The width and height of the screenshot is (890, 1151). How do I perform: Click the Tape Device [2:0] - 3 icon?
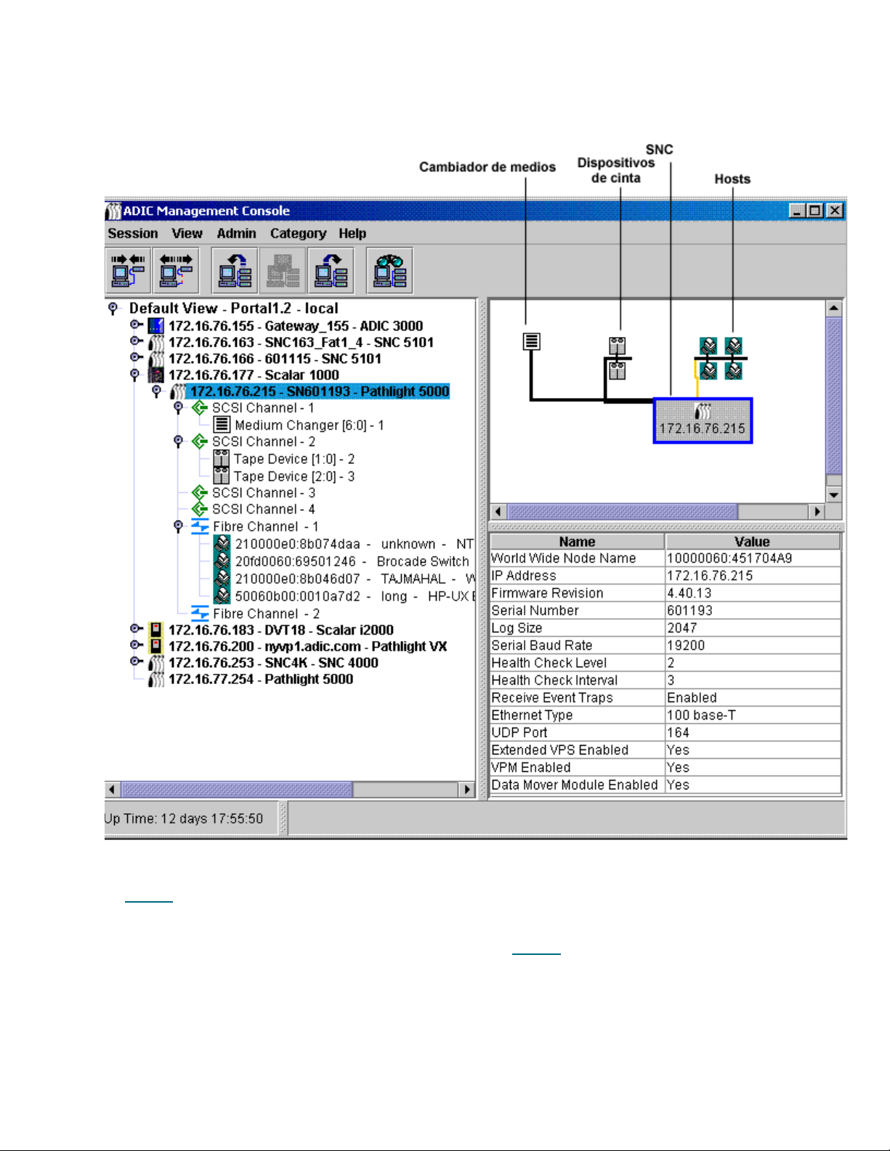[222, 476]
